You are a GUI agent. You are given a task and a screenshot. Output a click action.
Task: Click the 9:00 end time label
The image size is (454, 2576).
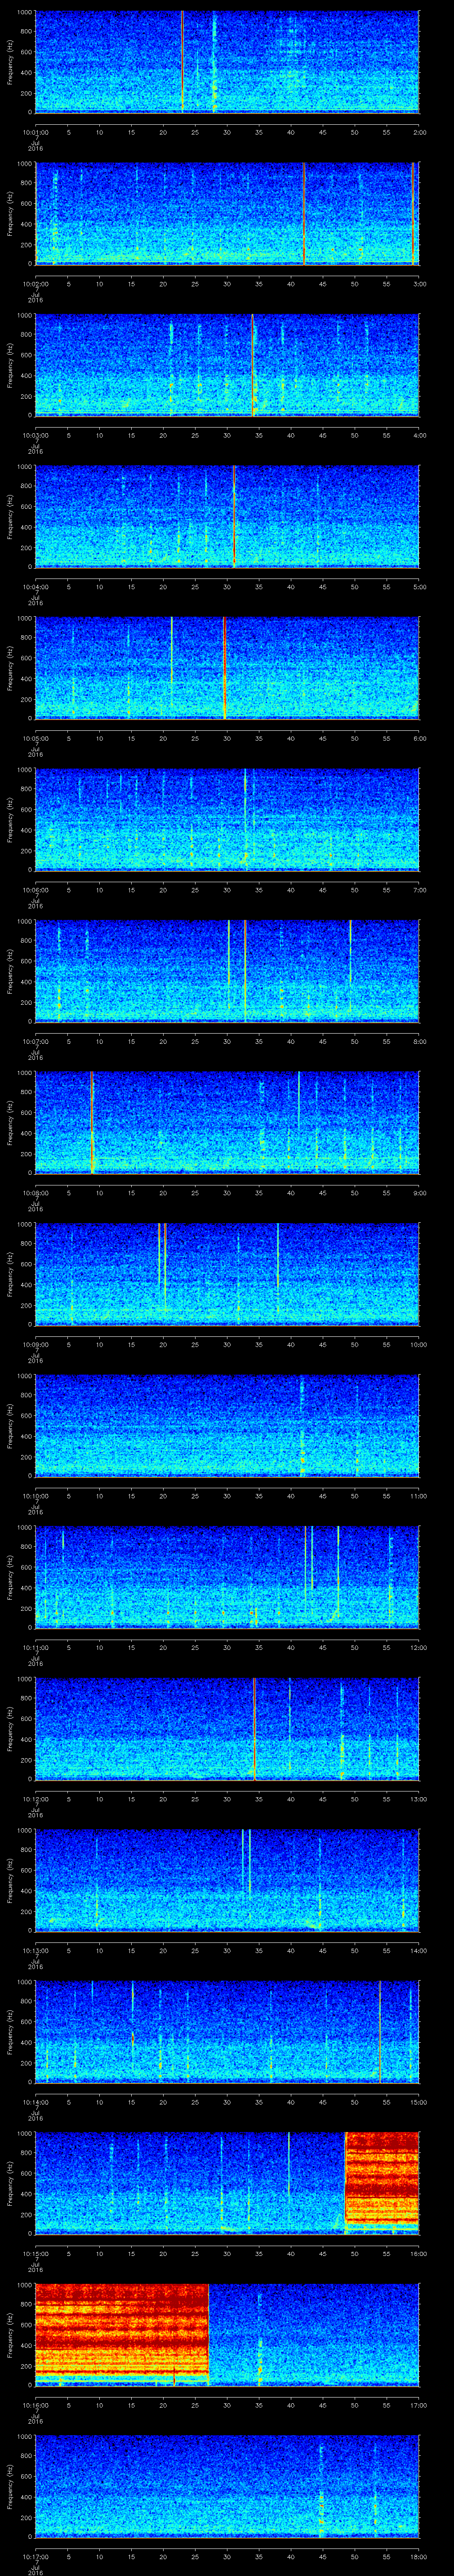click(x=419, y=1193)
